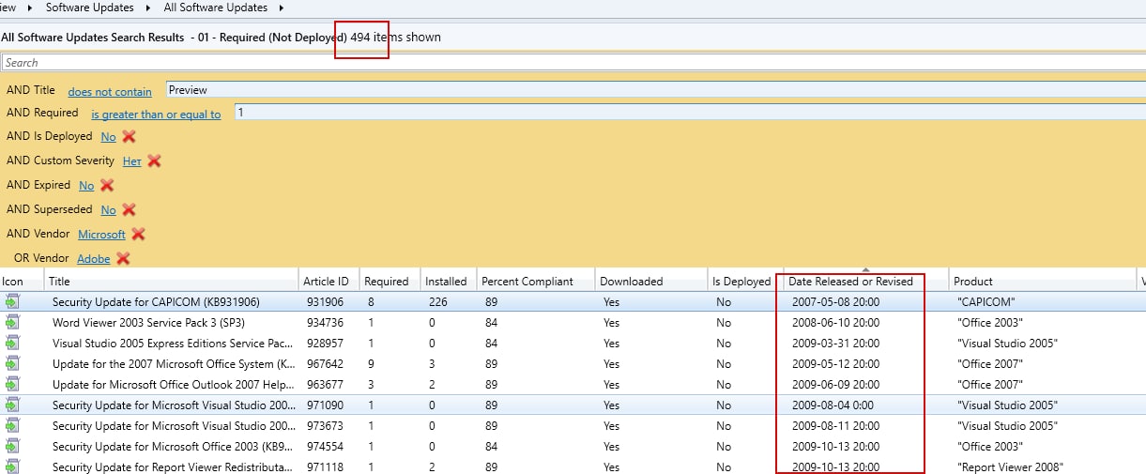1146x474 pixels.
Task: Select update icon for Outlook 2007 Help row
Action: [12, 385]
